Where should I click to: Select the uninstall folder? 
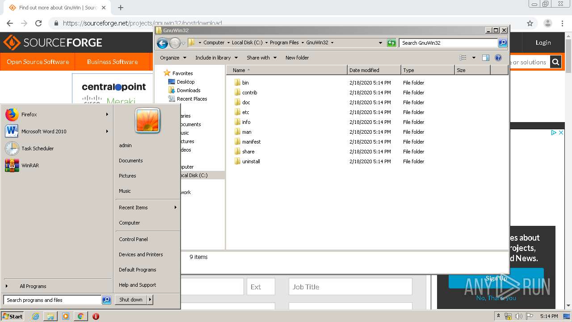[x=247, y=161]
